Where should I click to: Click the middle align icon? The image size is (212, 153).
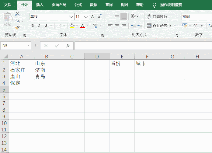click(x=117, y=16)
